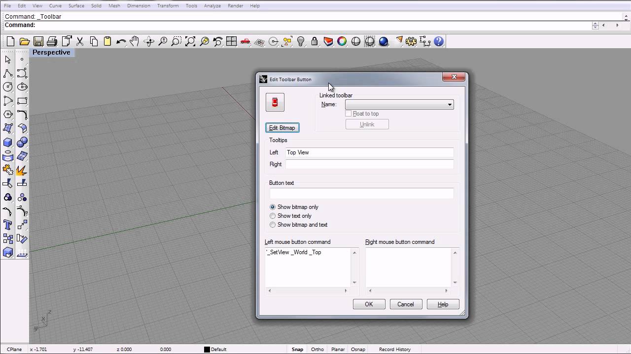Image resolution: width=631 pixels, height=354 pixels.
Task: Open the Curve menu
Action: pyautogui.click(x=55, y=5)
